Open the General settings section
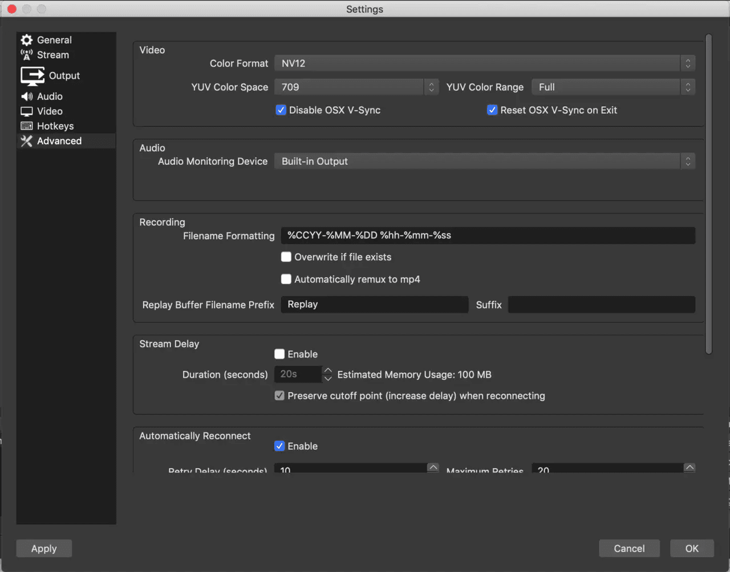This screenshot has width=730, height=572. tap(54, 40)
